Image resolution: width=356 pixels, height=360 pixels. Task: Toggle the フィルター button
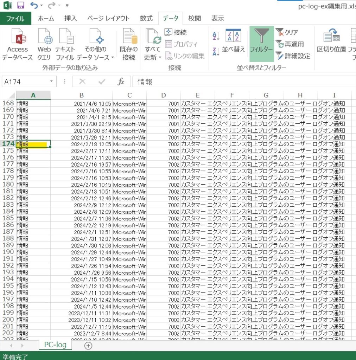point(261,44)
